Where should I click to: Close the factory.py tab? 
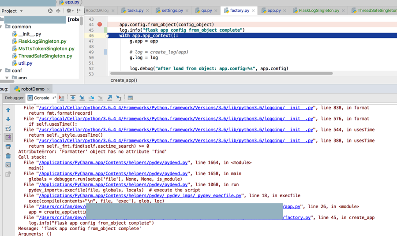(x=253, y=11)
